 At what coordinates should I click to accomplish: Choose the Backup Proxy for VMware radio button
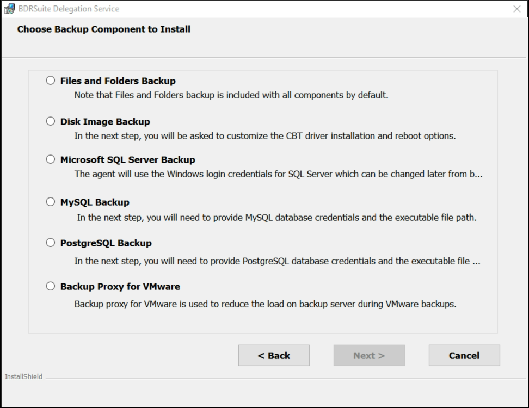tap(51, 286)
